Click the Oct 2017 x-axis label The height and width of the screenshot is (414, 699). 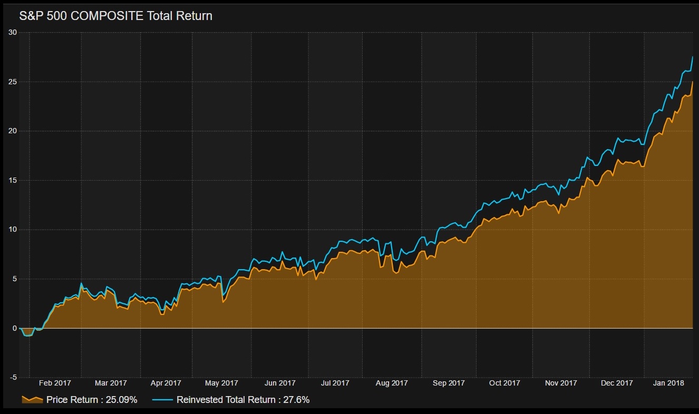[x=504, y=383]
